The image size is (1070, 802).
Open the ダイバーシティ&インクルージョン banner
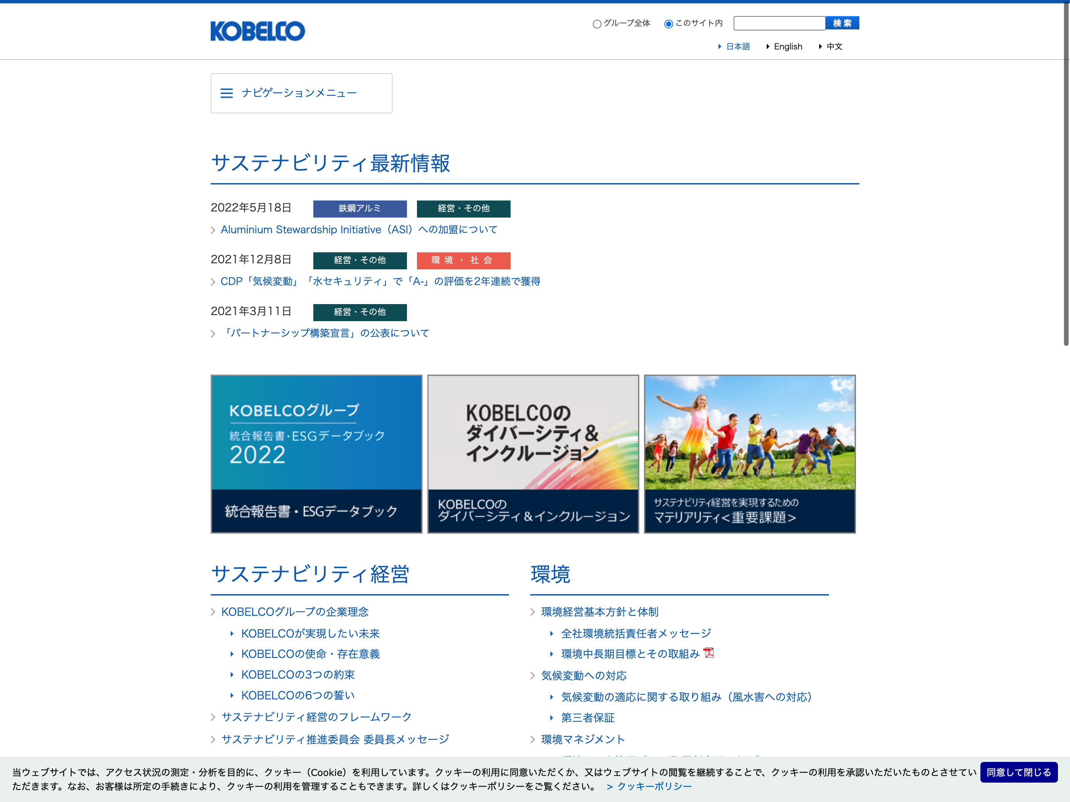click(533, 453)
